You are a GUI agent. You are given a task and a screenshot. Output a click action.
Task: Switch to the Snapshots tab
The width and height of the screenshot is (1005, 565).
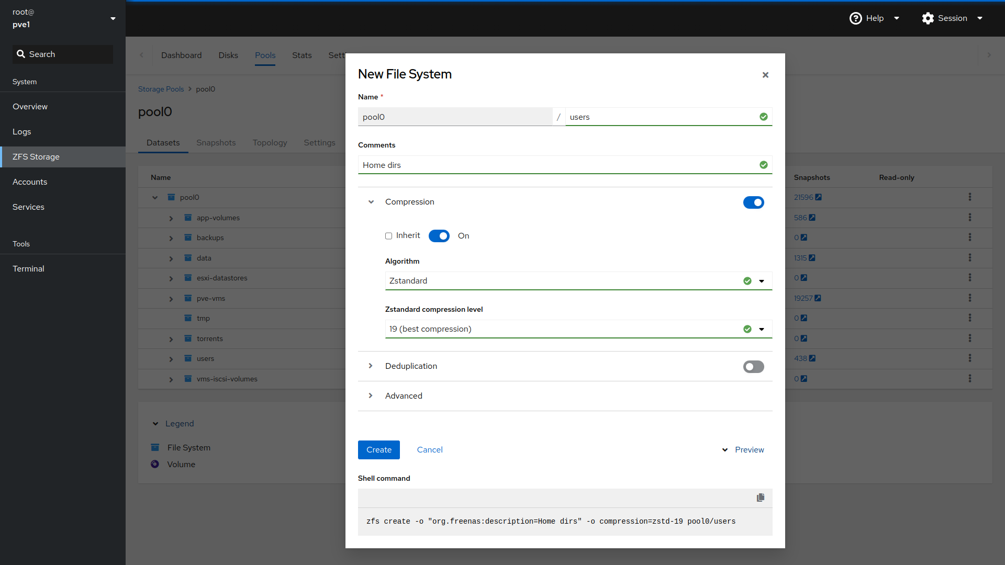click(x=216, y=143)
